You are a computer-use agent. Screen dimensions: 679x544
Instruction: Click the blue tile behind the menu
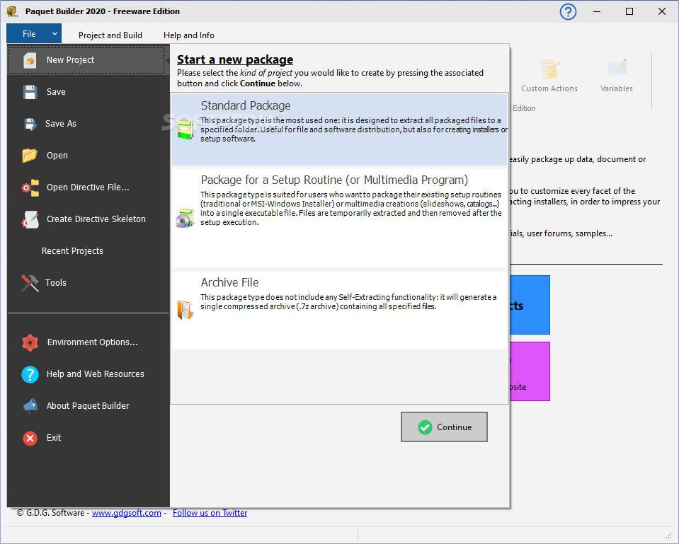click(530, 305)
